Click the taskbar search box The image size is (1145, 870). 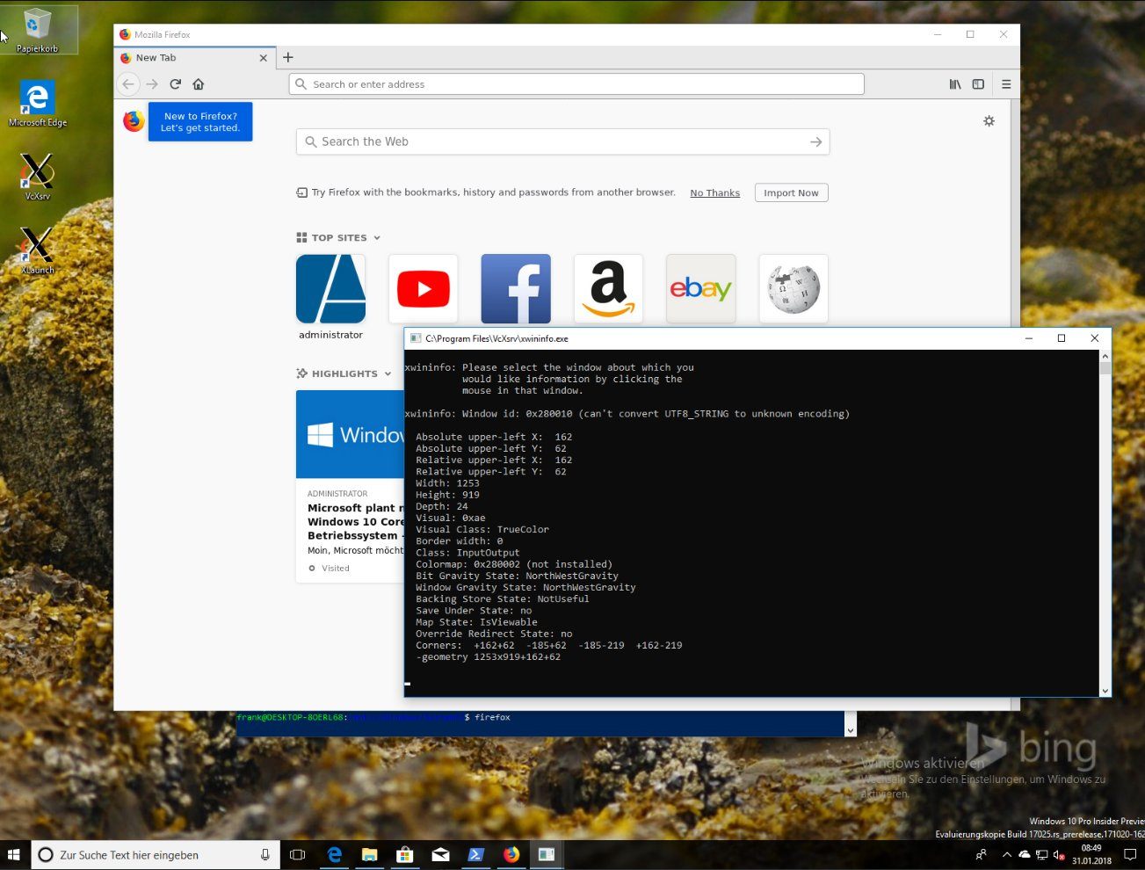[x=156, y=854]
